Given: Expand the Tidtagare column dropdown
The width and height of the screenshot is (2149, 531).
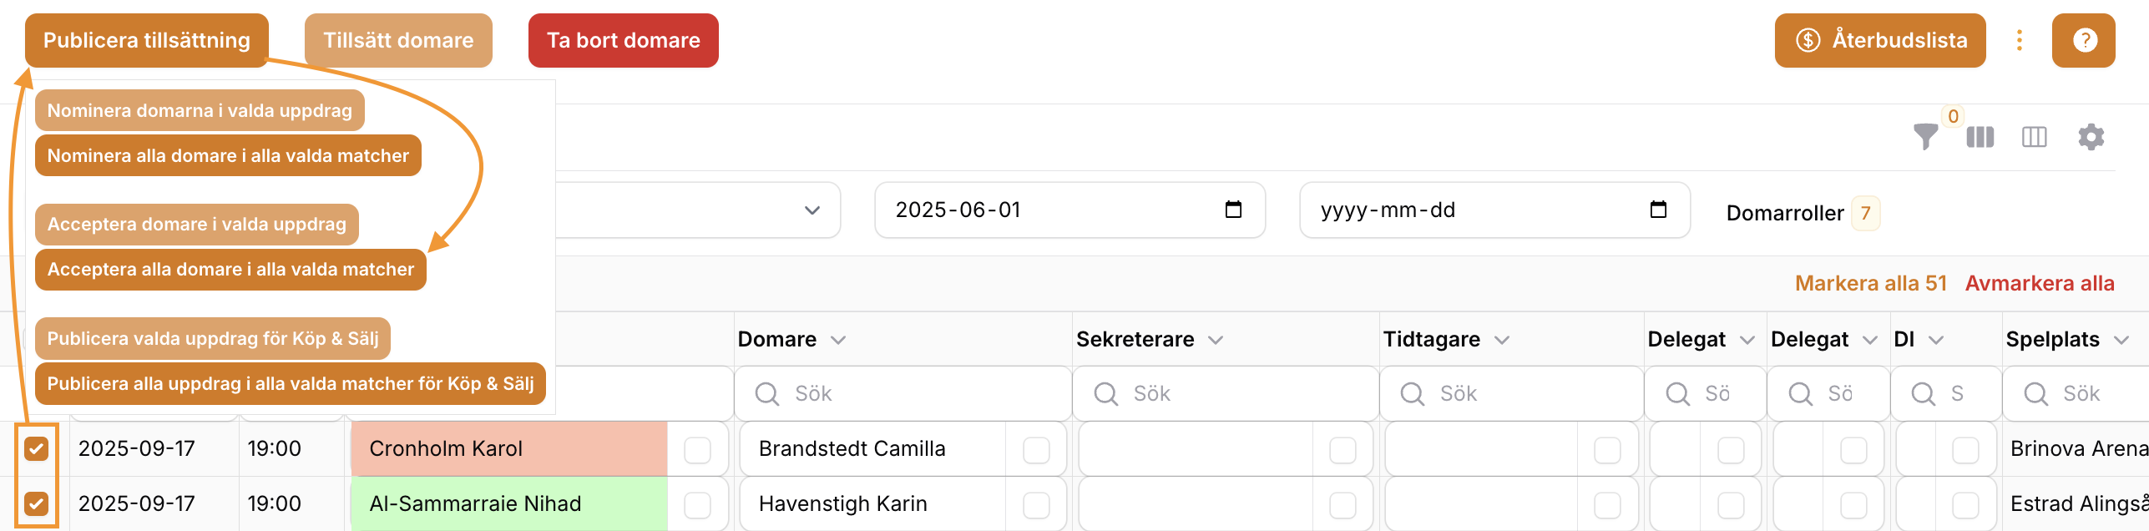Looking at the screenshot, I should coord(1502,340).
